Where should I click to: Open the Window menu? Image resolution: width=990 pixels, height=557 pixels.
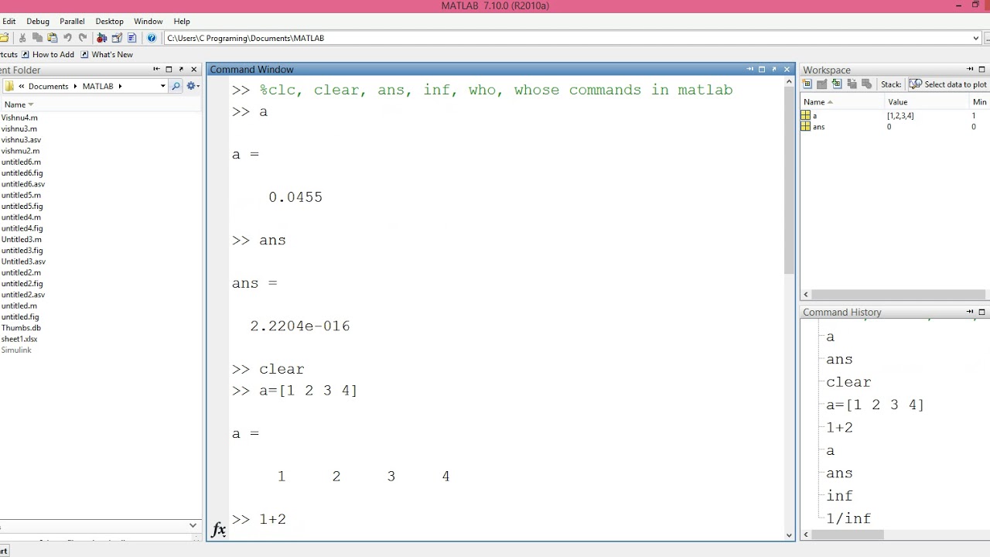coord(148,22)
